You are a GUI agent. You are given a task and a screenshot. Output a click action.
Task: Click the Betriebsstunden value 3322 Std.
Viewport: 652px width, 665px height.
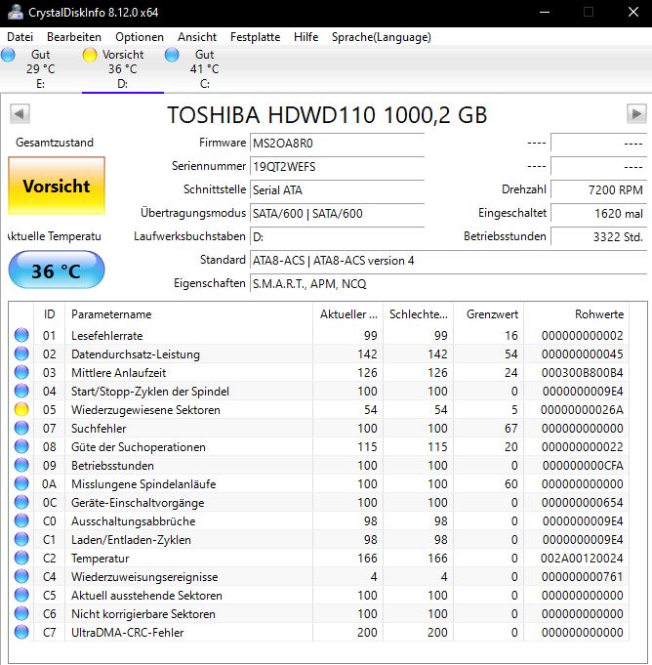tap(598, 236)
